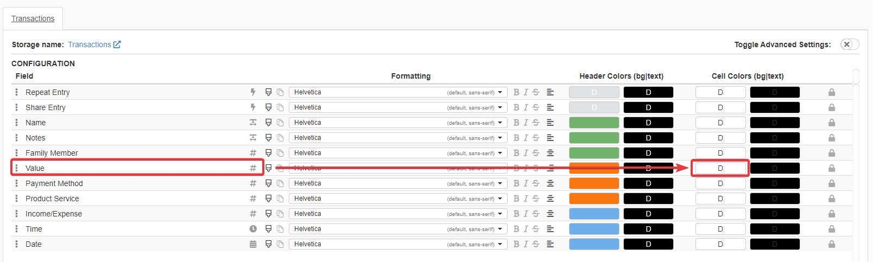Click the clock type icon in Time row

coord(253,229)
